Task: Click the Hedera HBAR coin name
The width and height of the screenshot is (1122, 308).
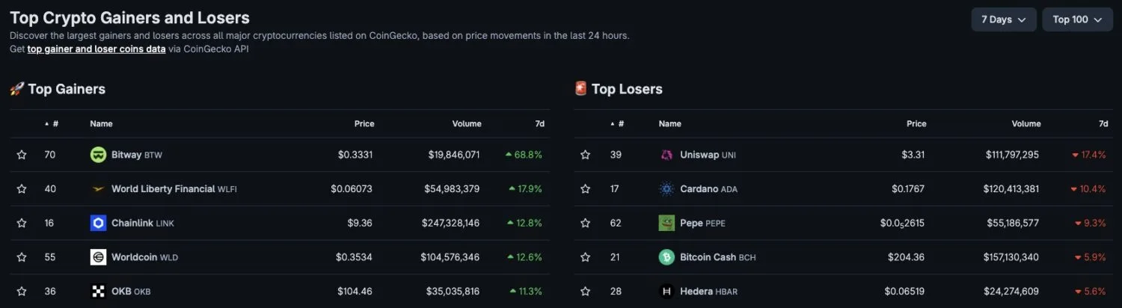Action: tap(698, 292)
